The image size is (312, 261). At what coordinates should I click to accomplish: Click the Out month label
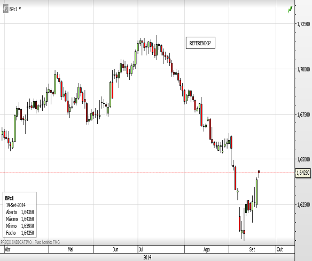point(279,249)
